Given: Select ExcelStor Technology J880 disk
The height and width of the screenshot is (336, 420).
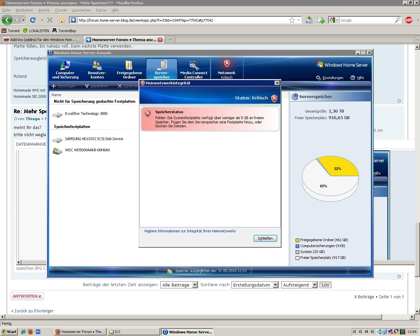Looking at the screenshot, I should pos(86,114).
